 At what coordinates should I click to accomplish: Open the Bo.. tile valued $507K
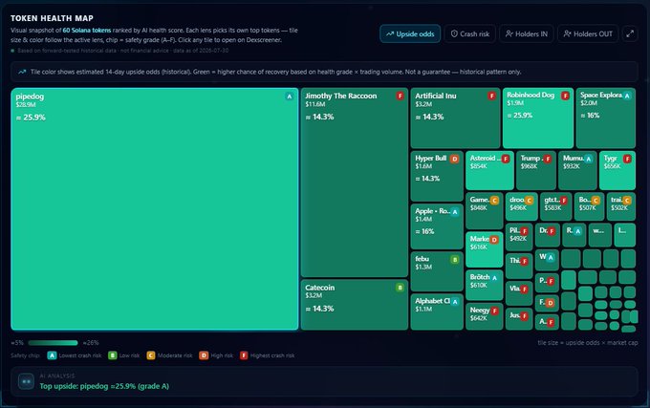[x=589, y=206]
